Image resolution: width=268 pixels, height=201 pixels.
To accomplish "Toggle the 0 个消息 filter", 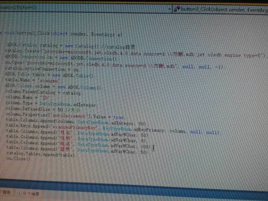I will pyautogui.click(x=28, y=193).
